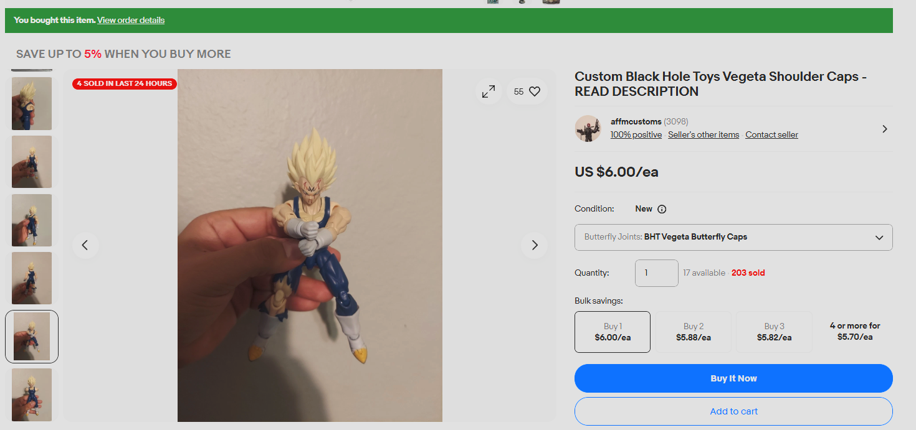Click the Contact seller link
The height and width of the screenshot is (430, 916).
pyautogui.click(x=771, y=134)
